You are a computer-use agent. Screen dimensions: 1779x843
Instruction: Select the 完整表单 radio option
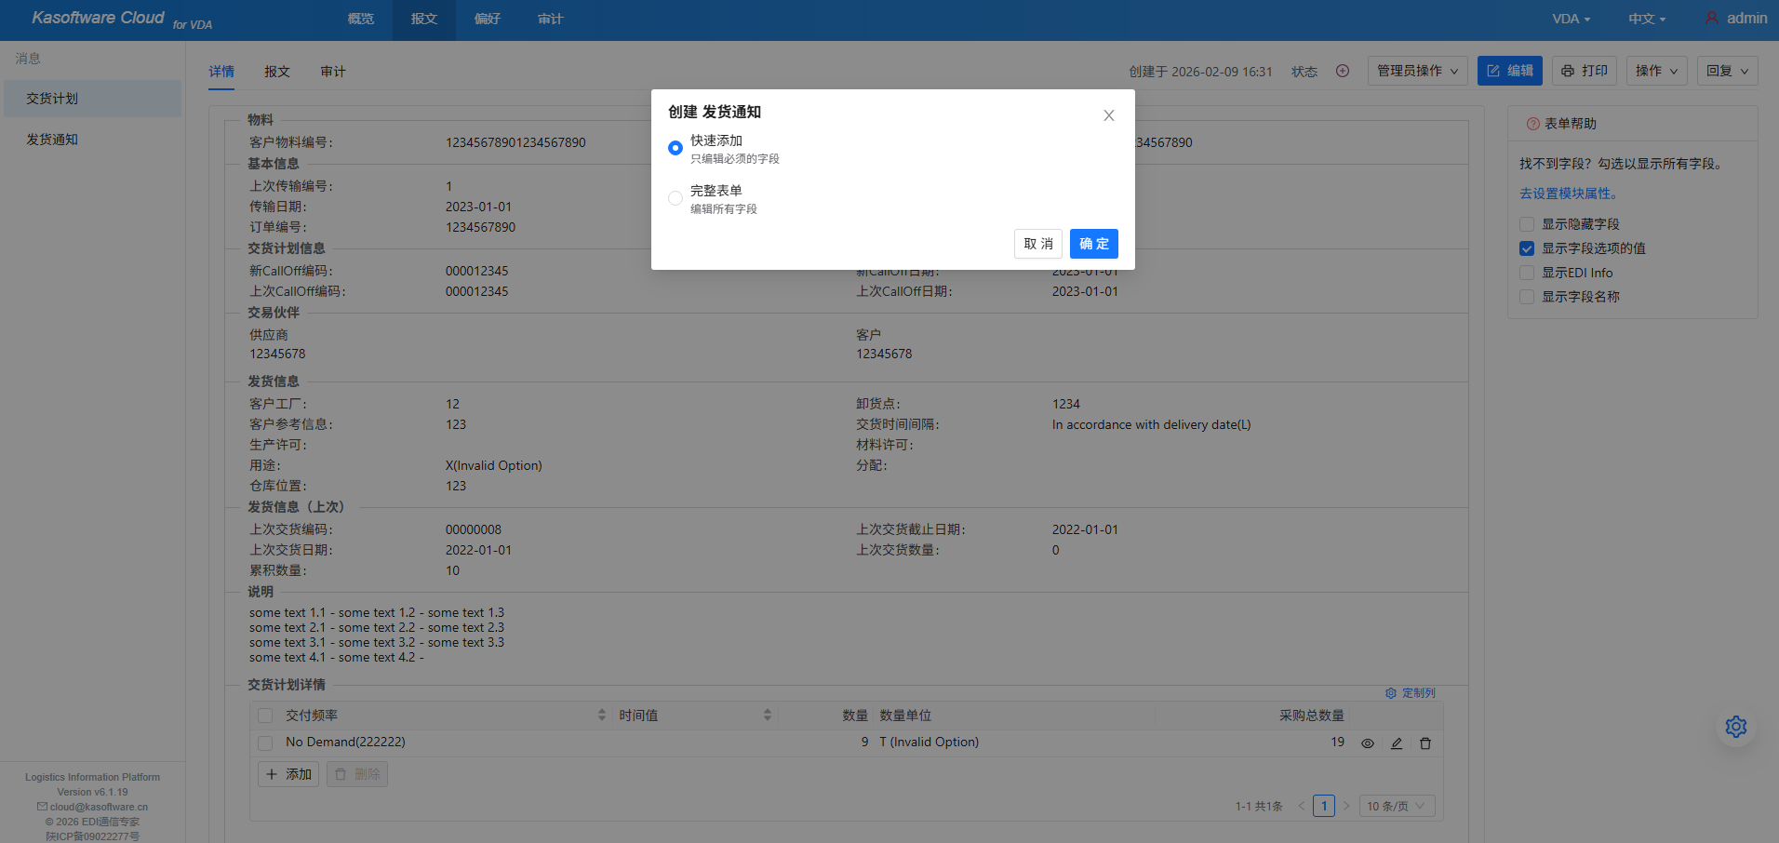click(x=675, y=198)
